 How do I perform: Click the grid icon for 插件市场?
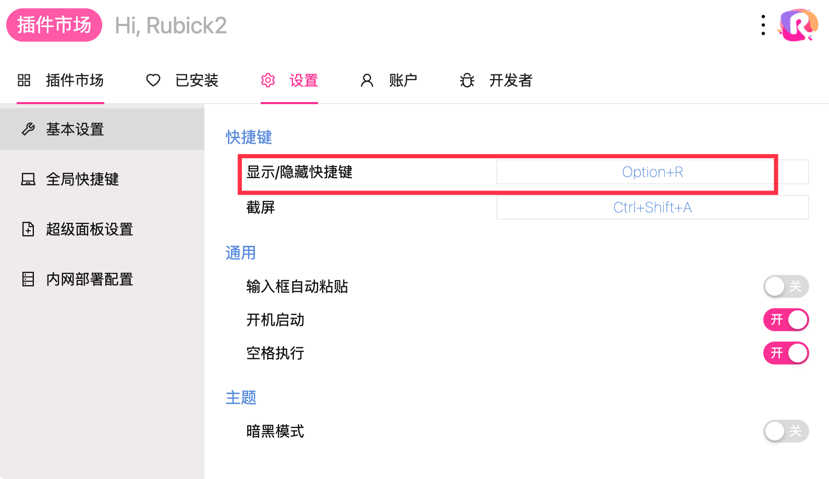tap(24, 80)
